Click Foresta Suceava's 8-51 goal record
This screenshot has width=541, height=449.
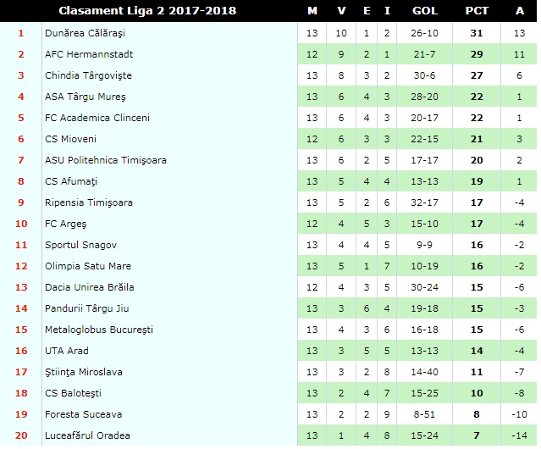[x=424, y=414]
